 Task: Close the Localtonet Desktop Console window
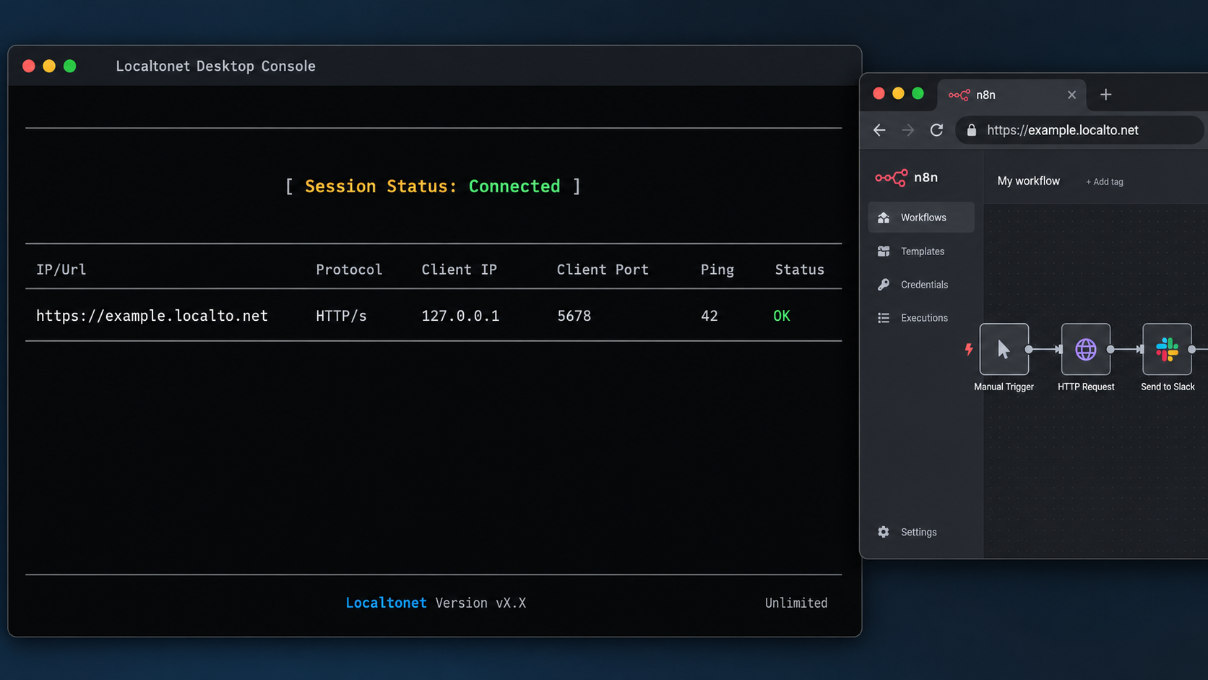coord(29,66)
